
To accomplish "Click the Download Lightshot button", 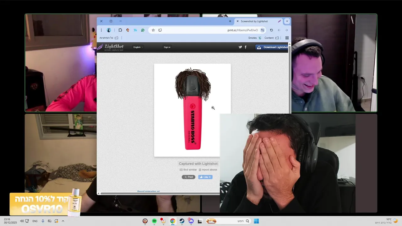I will pos(272,47).
